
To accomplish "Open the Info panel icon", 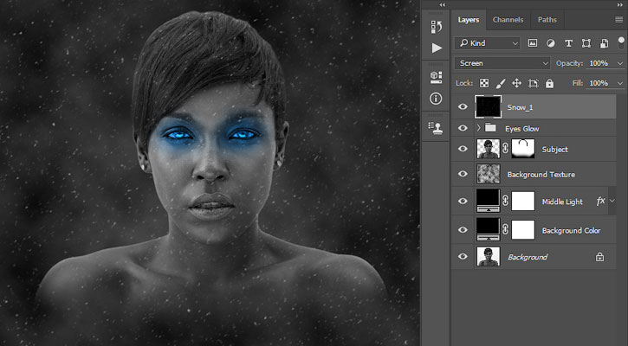I will tap(436, 99).
